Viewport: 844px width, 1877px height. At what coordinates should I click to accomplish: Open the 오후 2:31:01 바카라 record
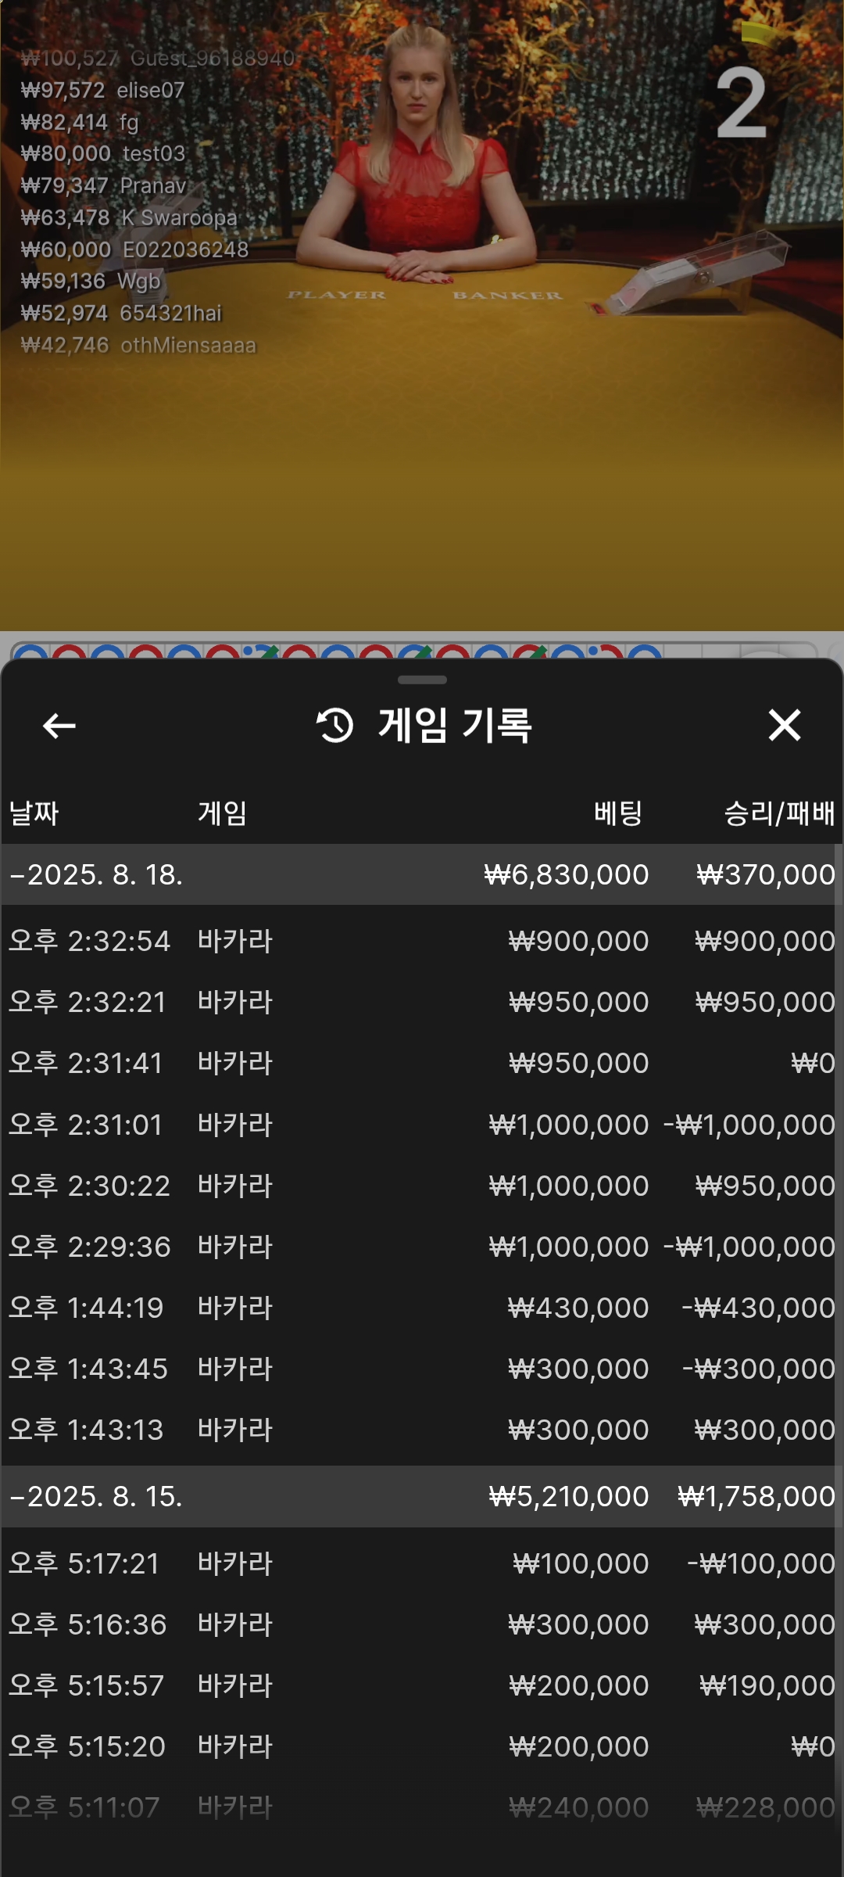[x=422, y=1124]
